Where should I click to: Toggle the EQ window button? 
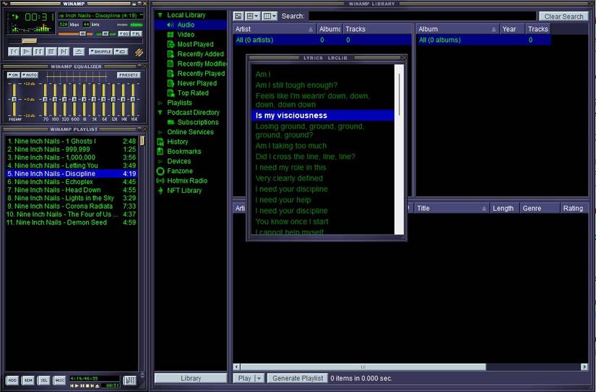tap(124, 34)
